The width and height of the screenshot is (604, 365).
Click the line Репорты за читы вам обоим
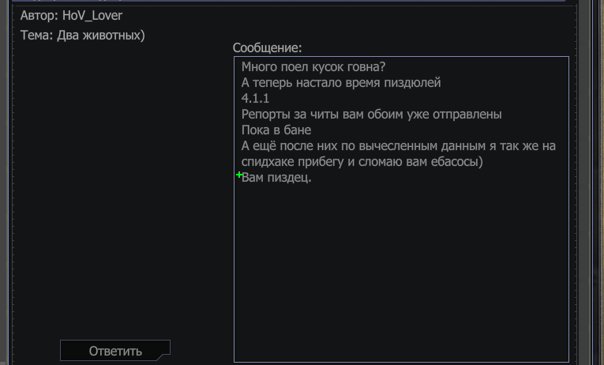click(371, 114)
